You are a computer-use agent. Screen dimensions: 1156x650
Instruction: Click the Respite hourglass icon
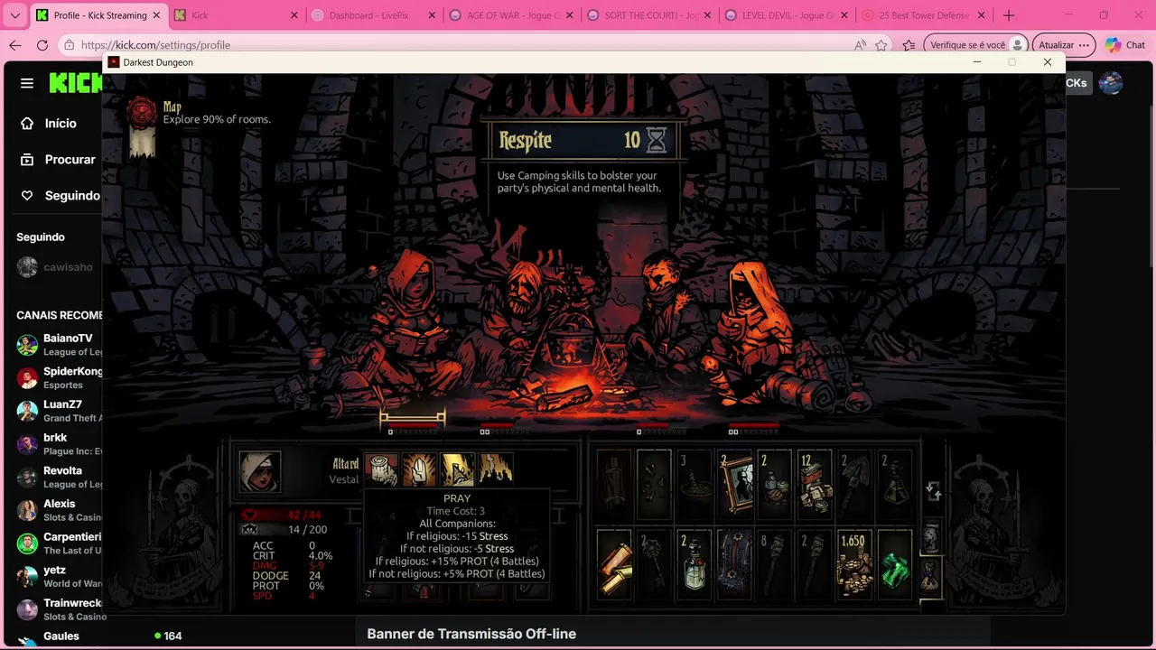pyautogui.click(x=657, y=140)
